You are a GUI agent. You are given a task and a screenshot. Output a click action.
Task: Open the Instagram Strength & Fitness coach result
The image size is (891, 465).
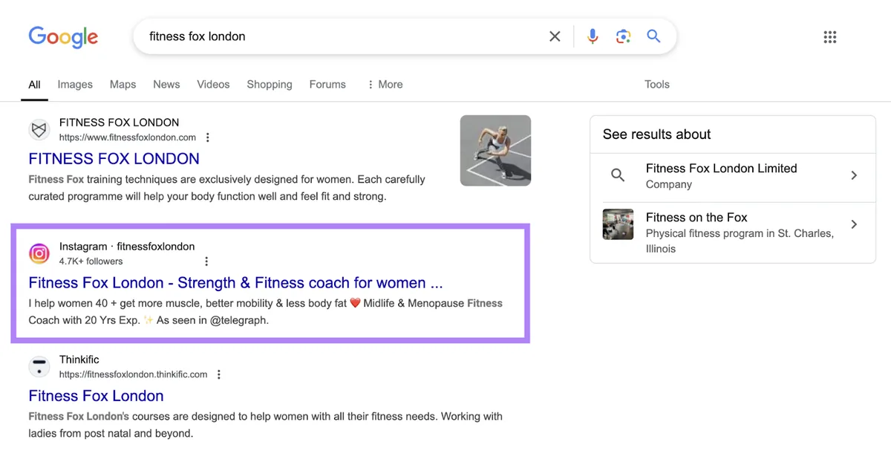pyautogui.click(x=235, y=283)
